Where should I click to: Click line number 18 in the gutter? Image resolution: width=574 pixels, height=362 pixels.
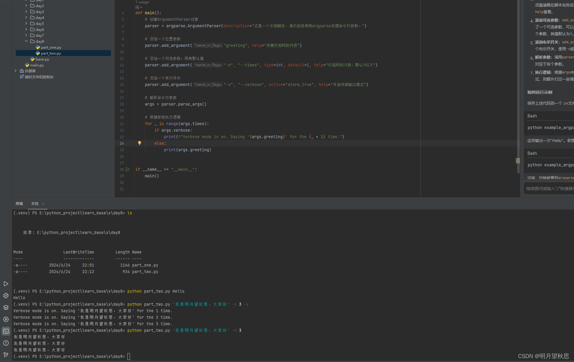tap(122, 104)
